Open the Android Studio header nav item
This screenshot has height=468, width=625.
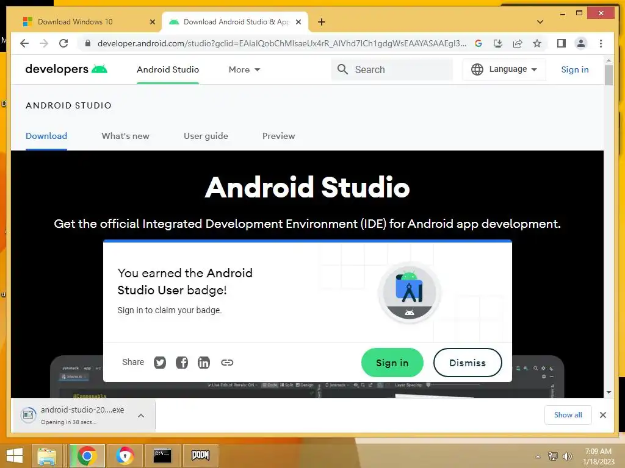click(x=168, y=69)
